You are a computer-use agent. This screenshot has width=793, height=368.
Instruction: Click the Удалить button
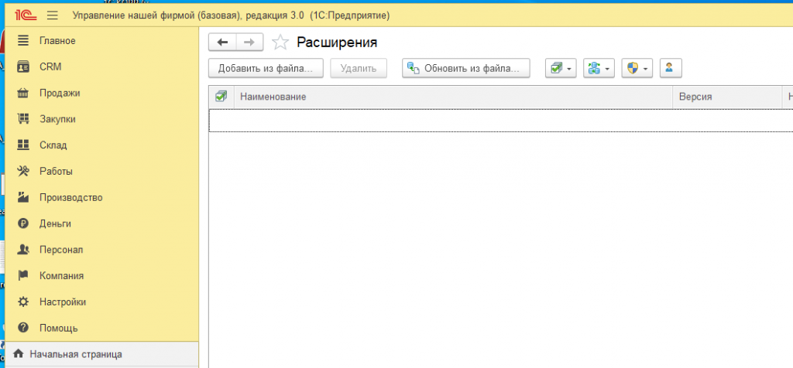point(359,69)
